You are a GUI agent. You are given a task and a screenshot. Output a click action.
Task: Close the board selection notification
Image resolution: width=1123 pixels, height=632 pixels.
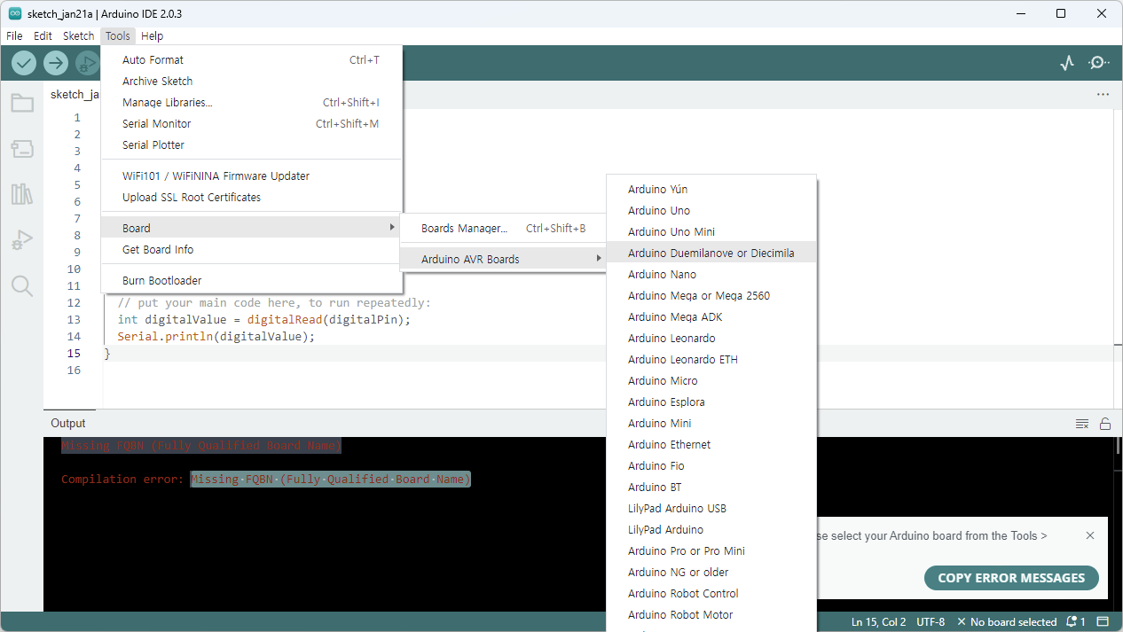coord(1090,535)
